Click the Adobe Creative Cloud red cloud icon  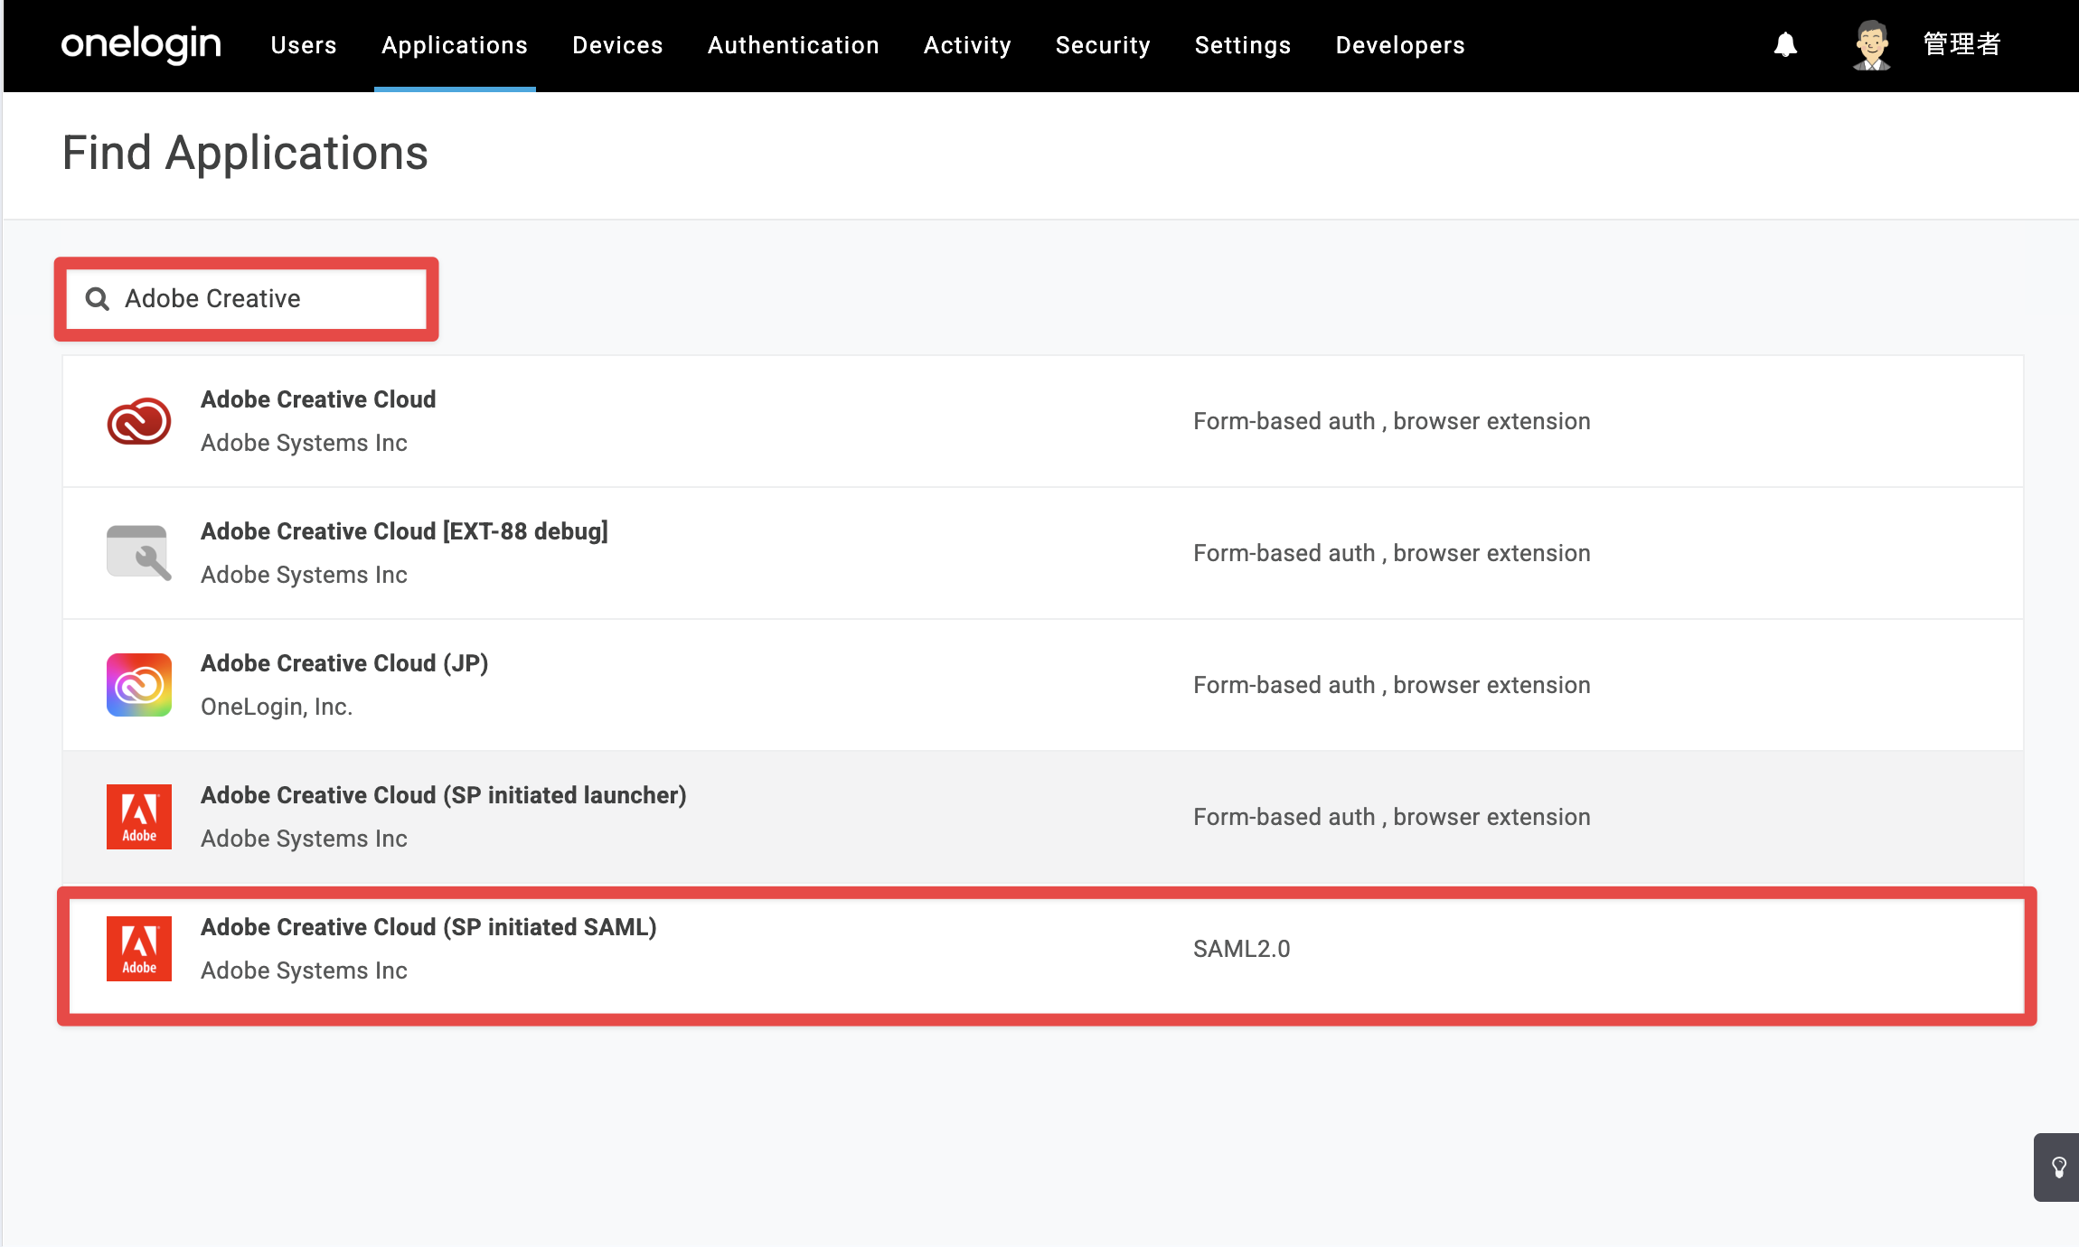coord(139,421)
